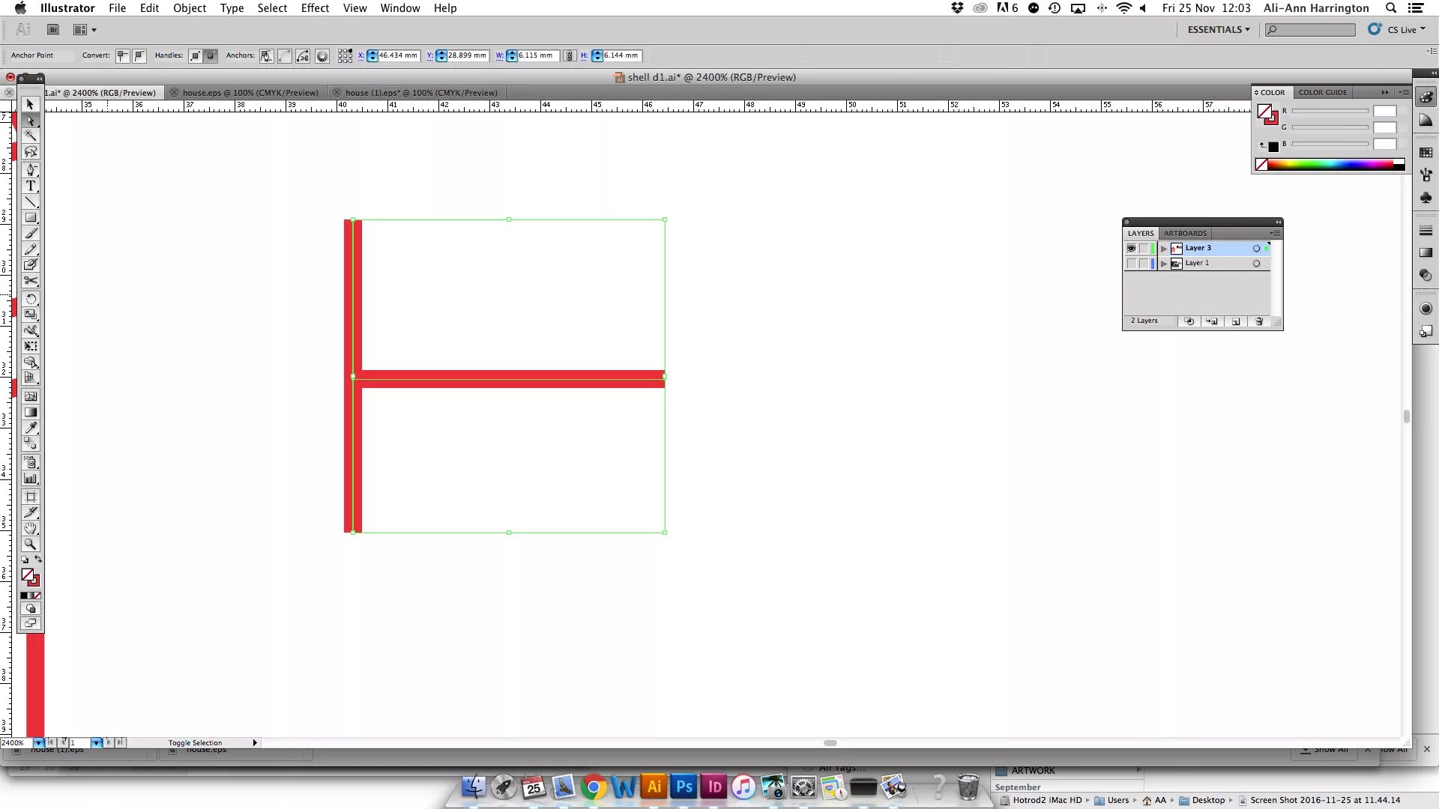Image resolution: width=1439 pixels, height=809 pixels.
Task: Select the Zoom tool in toolbox
Action: [x=31, y=545]
